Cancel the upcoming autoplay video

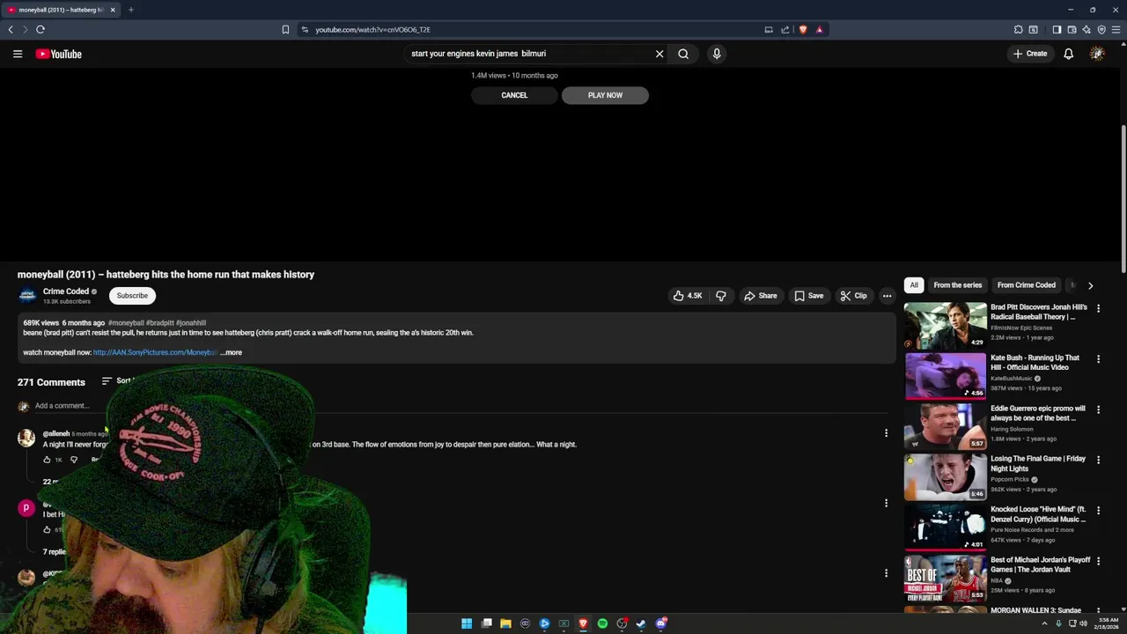(x=514, y=95)
